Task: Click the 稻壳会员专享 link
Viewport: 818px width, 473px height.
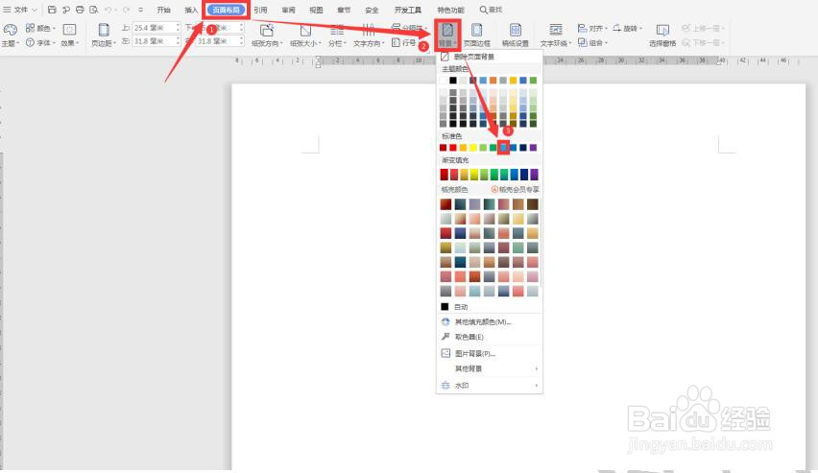Action: click(516, 189)
